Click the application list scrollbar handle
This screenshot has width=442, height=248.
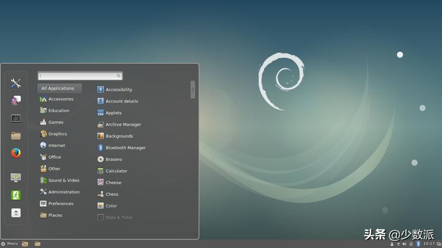(x=193, y=90)
